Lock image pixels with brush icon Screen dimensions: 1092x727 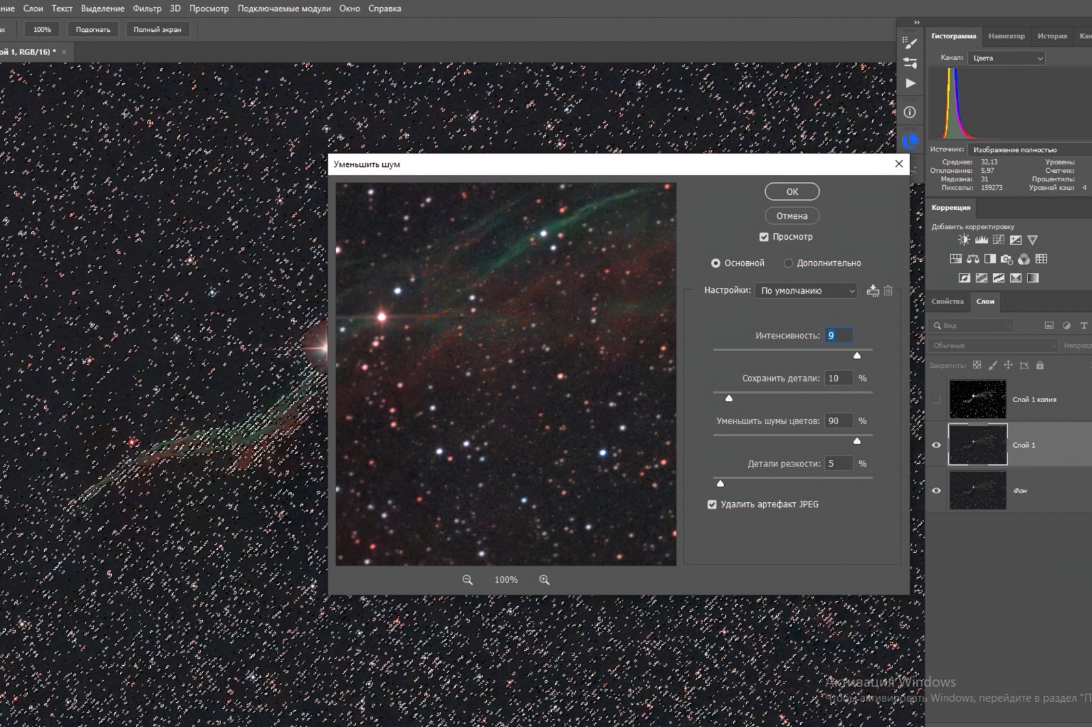[993, 365]
